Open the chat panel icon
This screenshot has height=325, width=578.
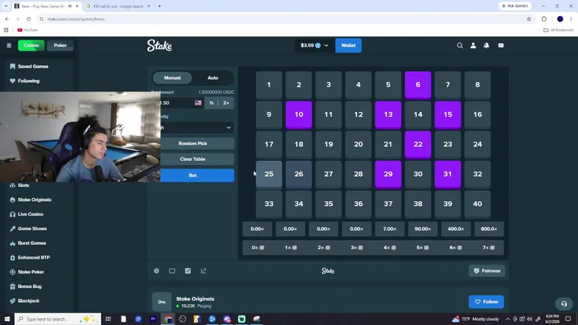[501, 45]
